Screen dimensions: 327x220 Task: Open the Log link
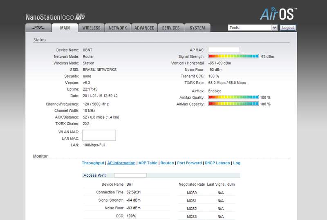click(237, 163)
